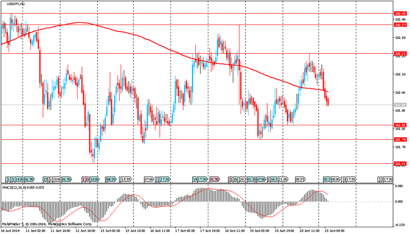Click the 10 Jun 2014 date label
Screen dimensions: 410x235
pos(10,231)
